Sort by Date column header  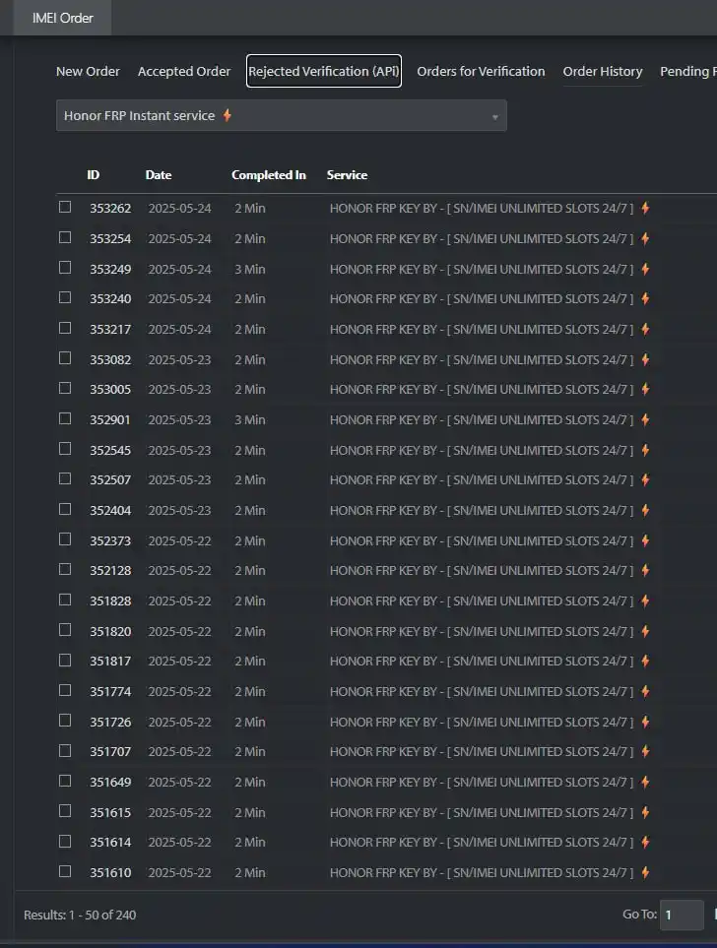click(x=159, y=174)
